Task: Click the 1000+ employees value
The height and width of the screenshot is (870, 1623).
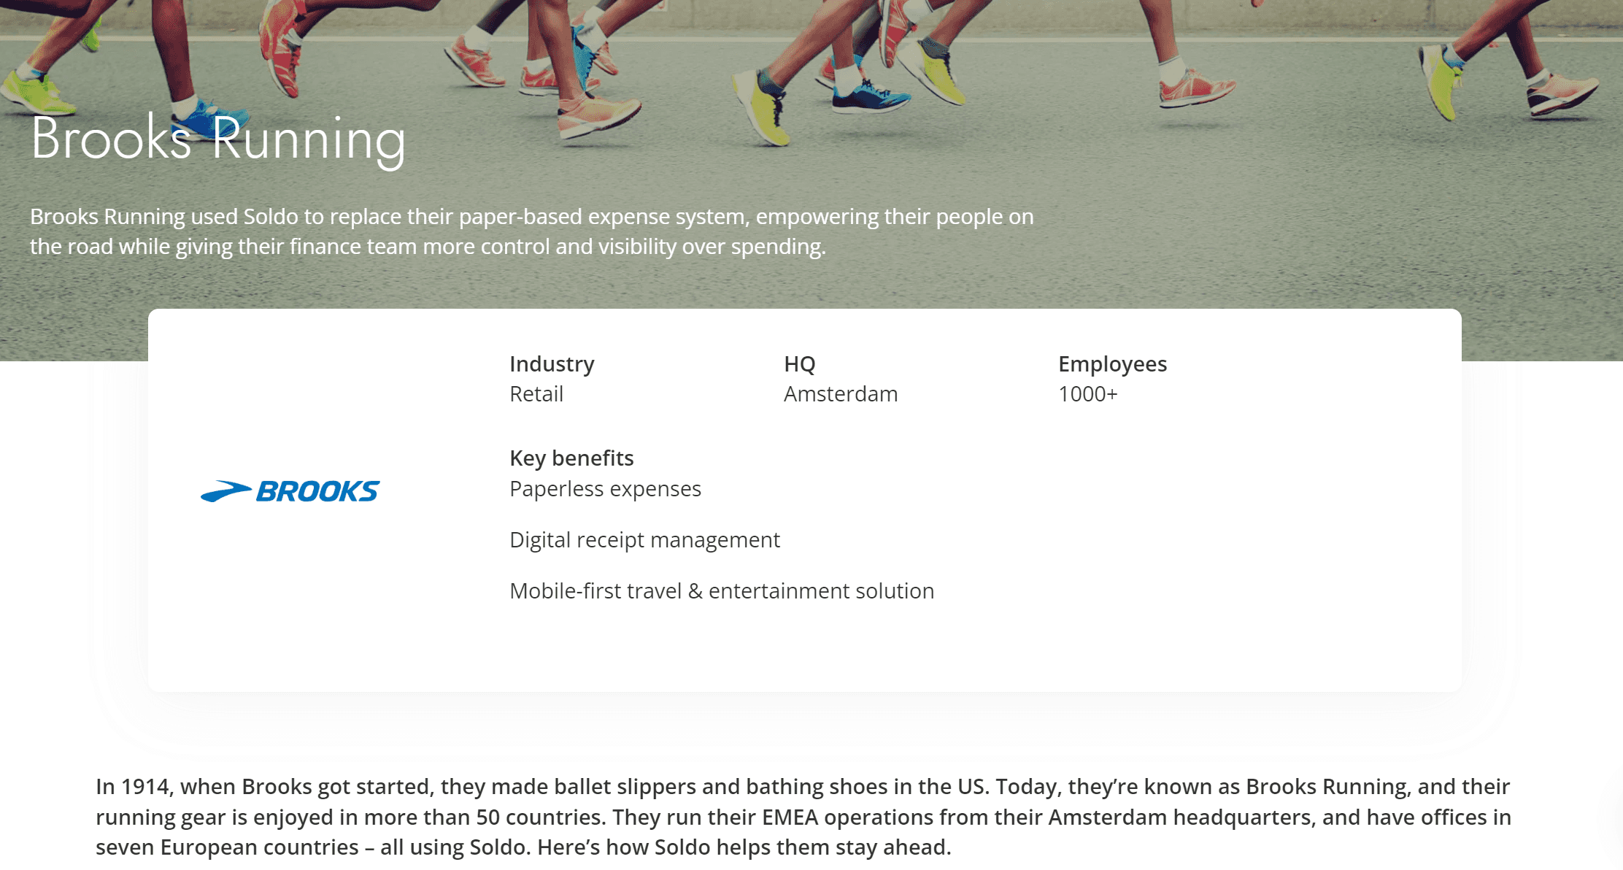Action: (1087, 394)
